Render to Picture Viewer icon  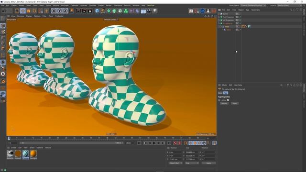click(84, 11)
